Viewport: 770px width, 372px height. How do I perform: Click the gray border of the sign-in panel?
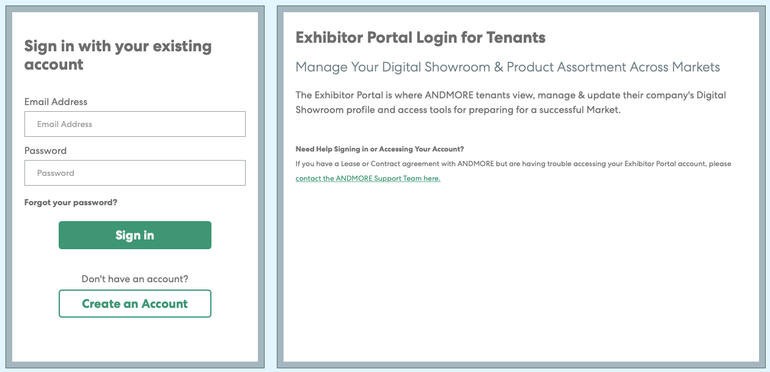9,183
